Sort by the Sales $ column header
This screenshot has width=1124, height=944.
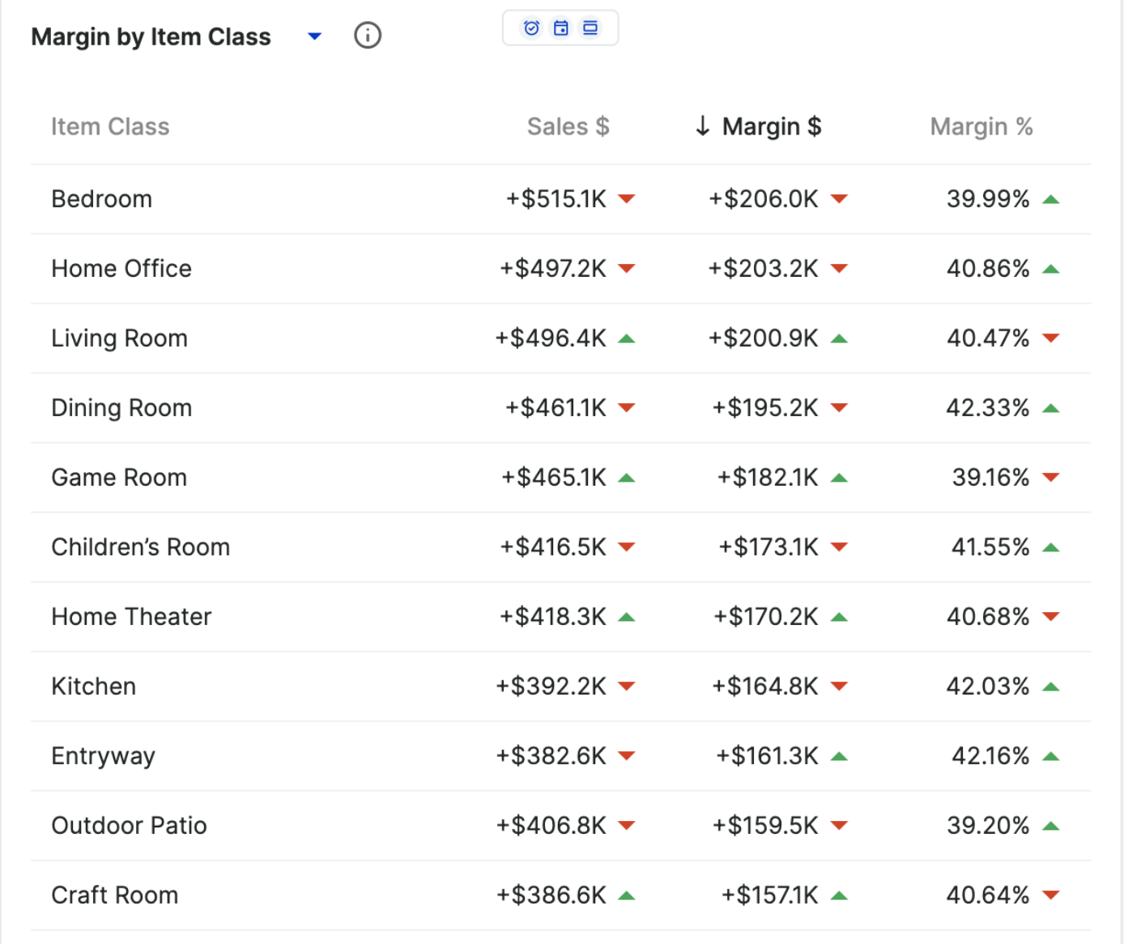[x=568, y=127]
